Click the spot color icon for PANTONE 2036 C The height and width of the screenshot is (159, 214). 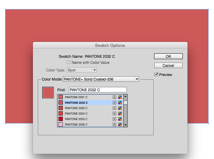pos(114,124)
